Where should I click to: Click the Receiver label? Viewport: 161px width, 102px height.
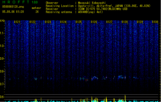tap(52, 9)
